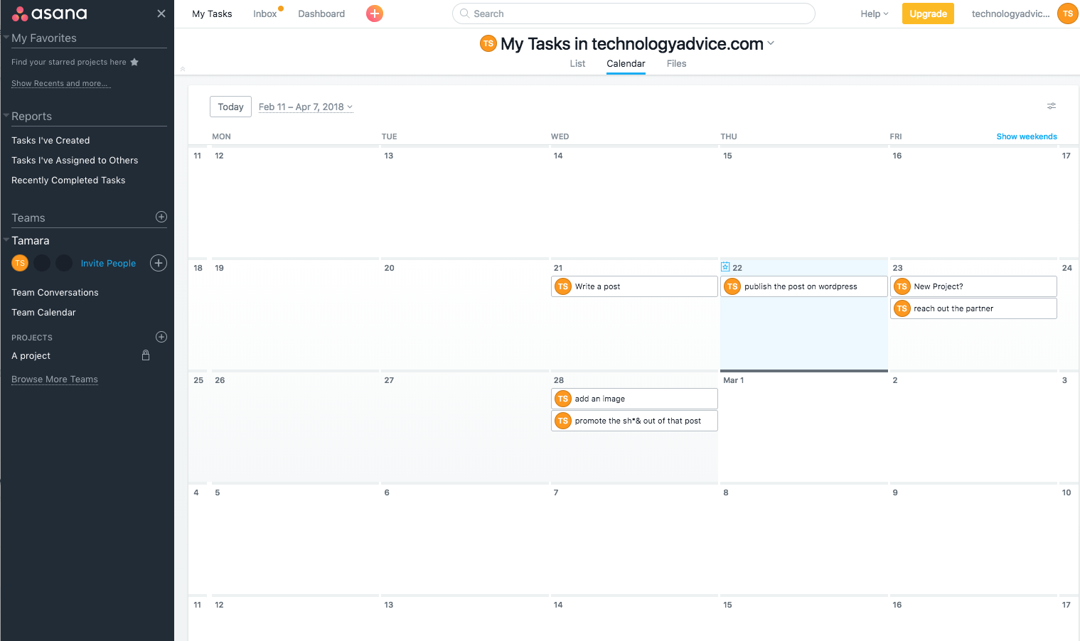This screenshot has width=1080, height=641.
Task: Click the star icon in My Favorites
Action: point(134,62)
